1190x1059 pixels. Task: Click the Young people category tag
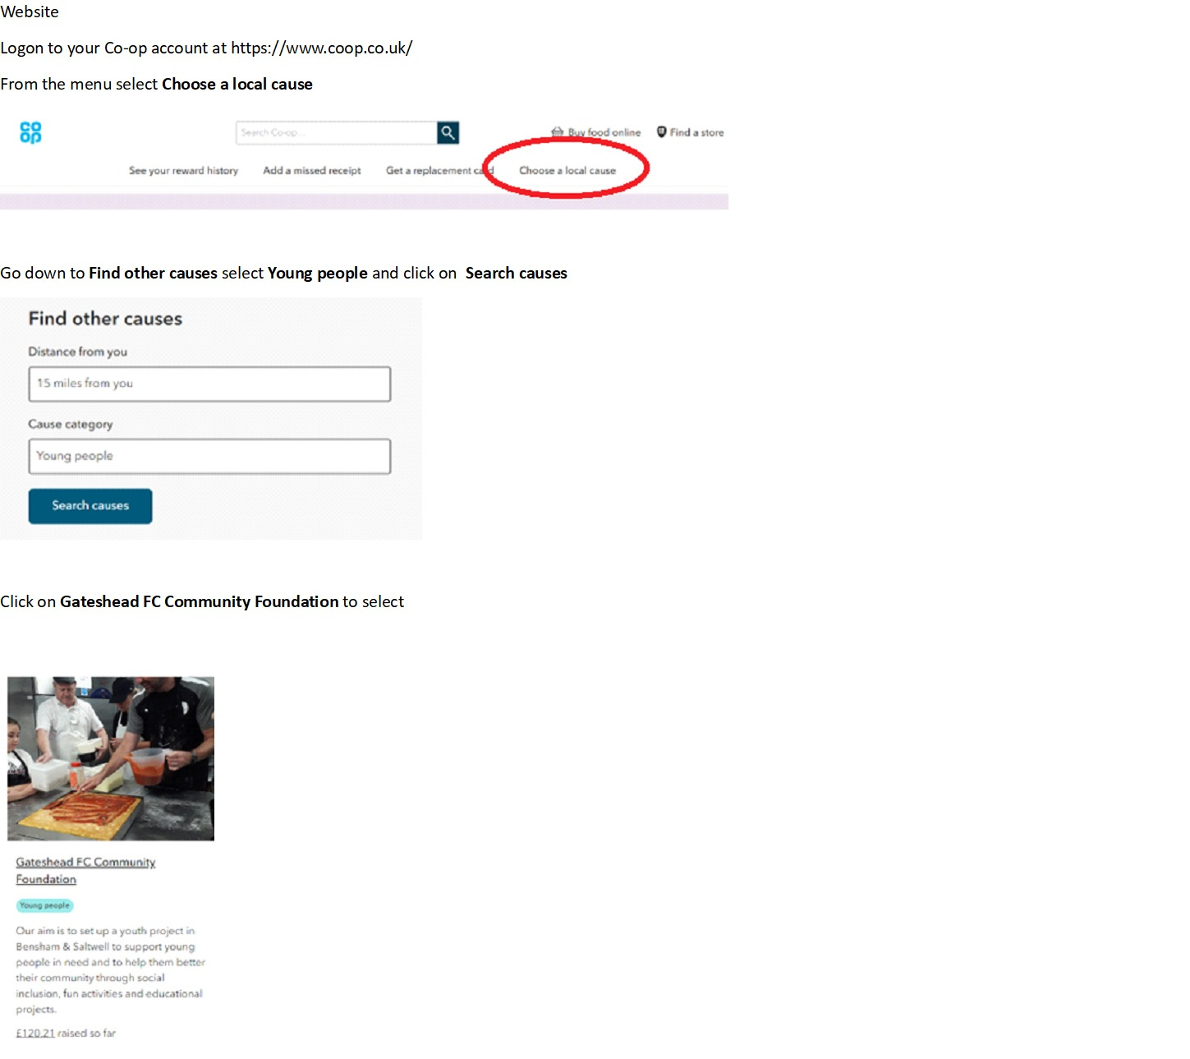(x=44, y=905)
